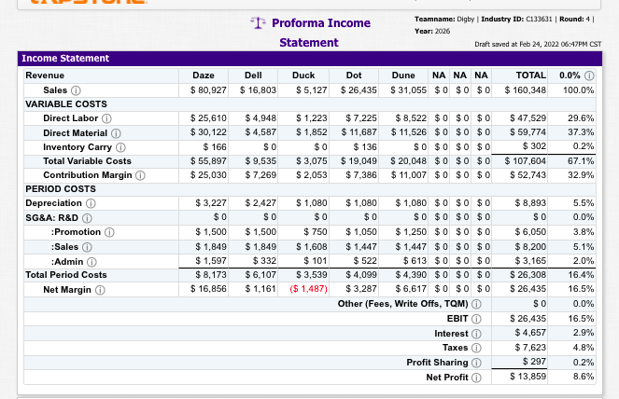Open the Depreciation info icon
Screen dimensions: 619x399
coord(91,203)
